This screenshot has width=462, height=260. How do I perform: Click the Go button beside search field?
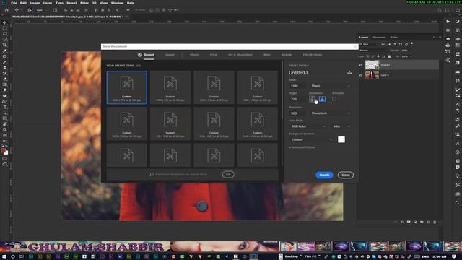coord(228,175)
